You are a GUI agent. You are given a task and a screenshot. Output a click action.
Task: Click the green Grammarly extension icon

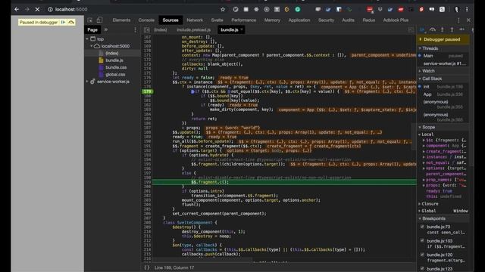click(x=298, y=10)
